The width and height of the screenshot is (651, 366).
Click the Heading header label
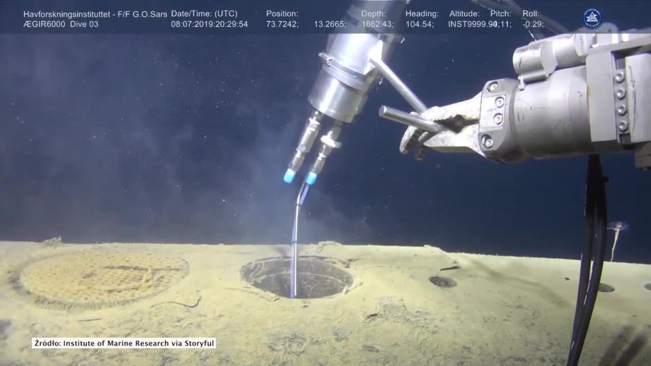421,14
